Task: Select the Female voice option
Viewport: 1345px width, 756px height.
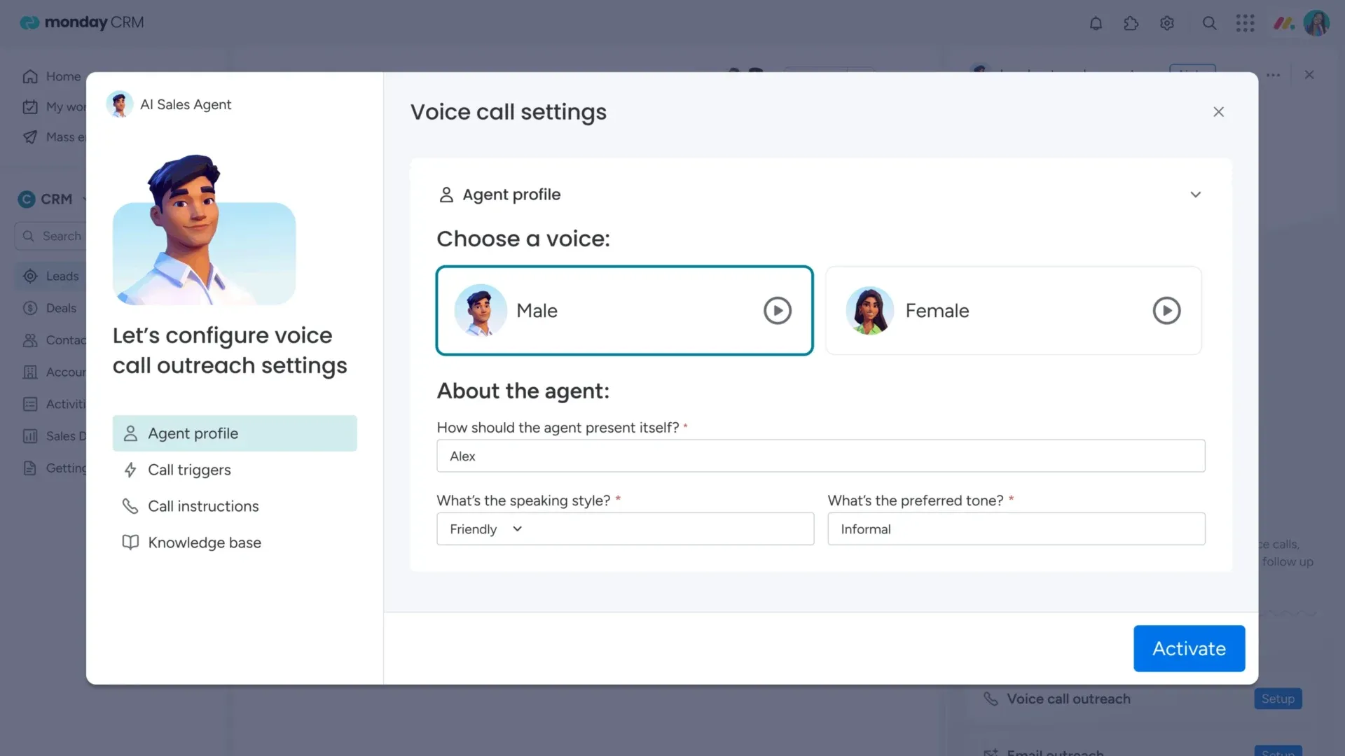Action: [x=1014, y=310]
